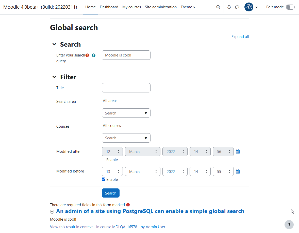
Task: Change Modified before month dropdown
Action: pos(142,171)
